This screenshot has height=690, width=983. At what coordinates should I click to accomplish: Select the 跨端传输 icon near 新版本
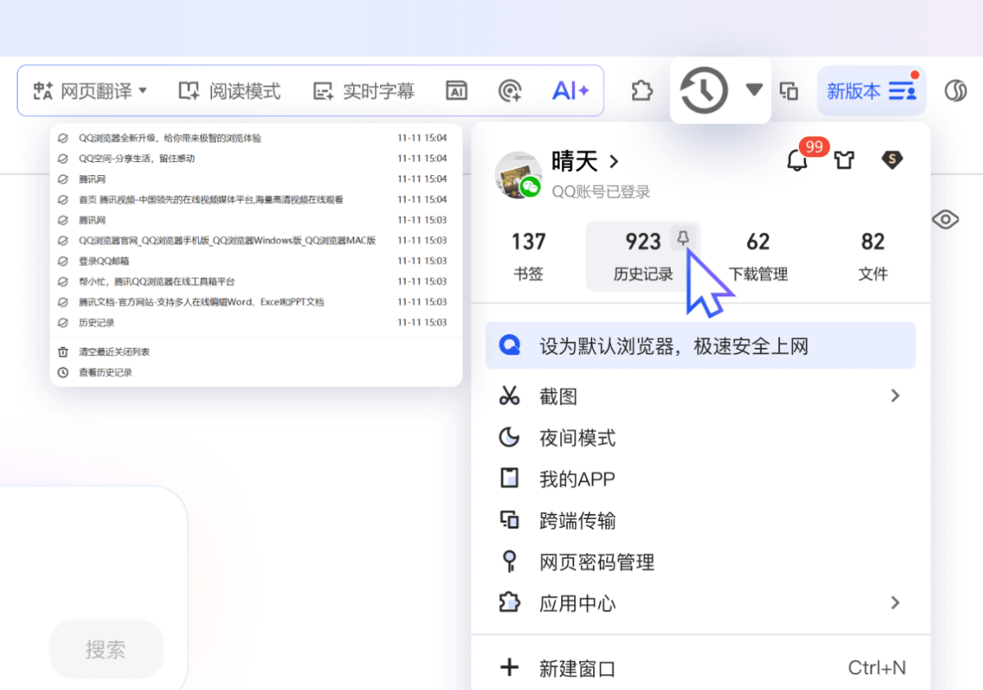point(789,90)
